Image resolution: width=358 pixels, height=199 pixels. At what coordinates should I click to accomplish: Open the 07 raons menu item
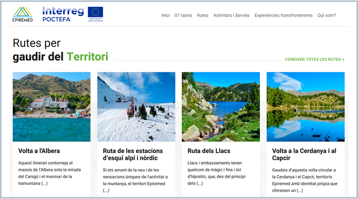tap(183, 15)
